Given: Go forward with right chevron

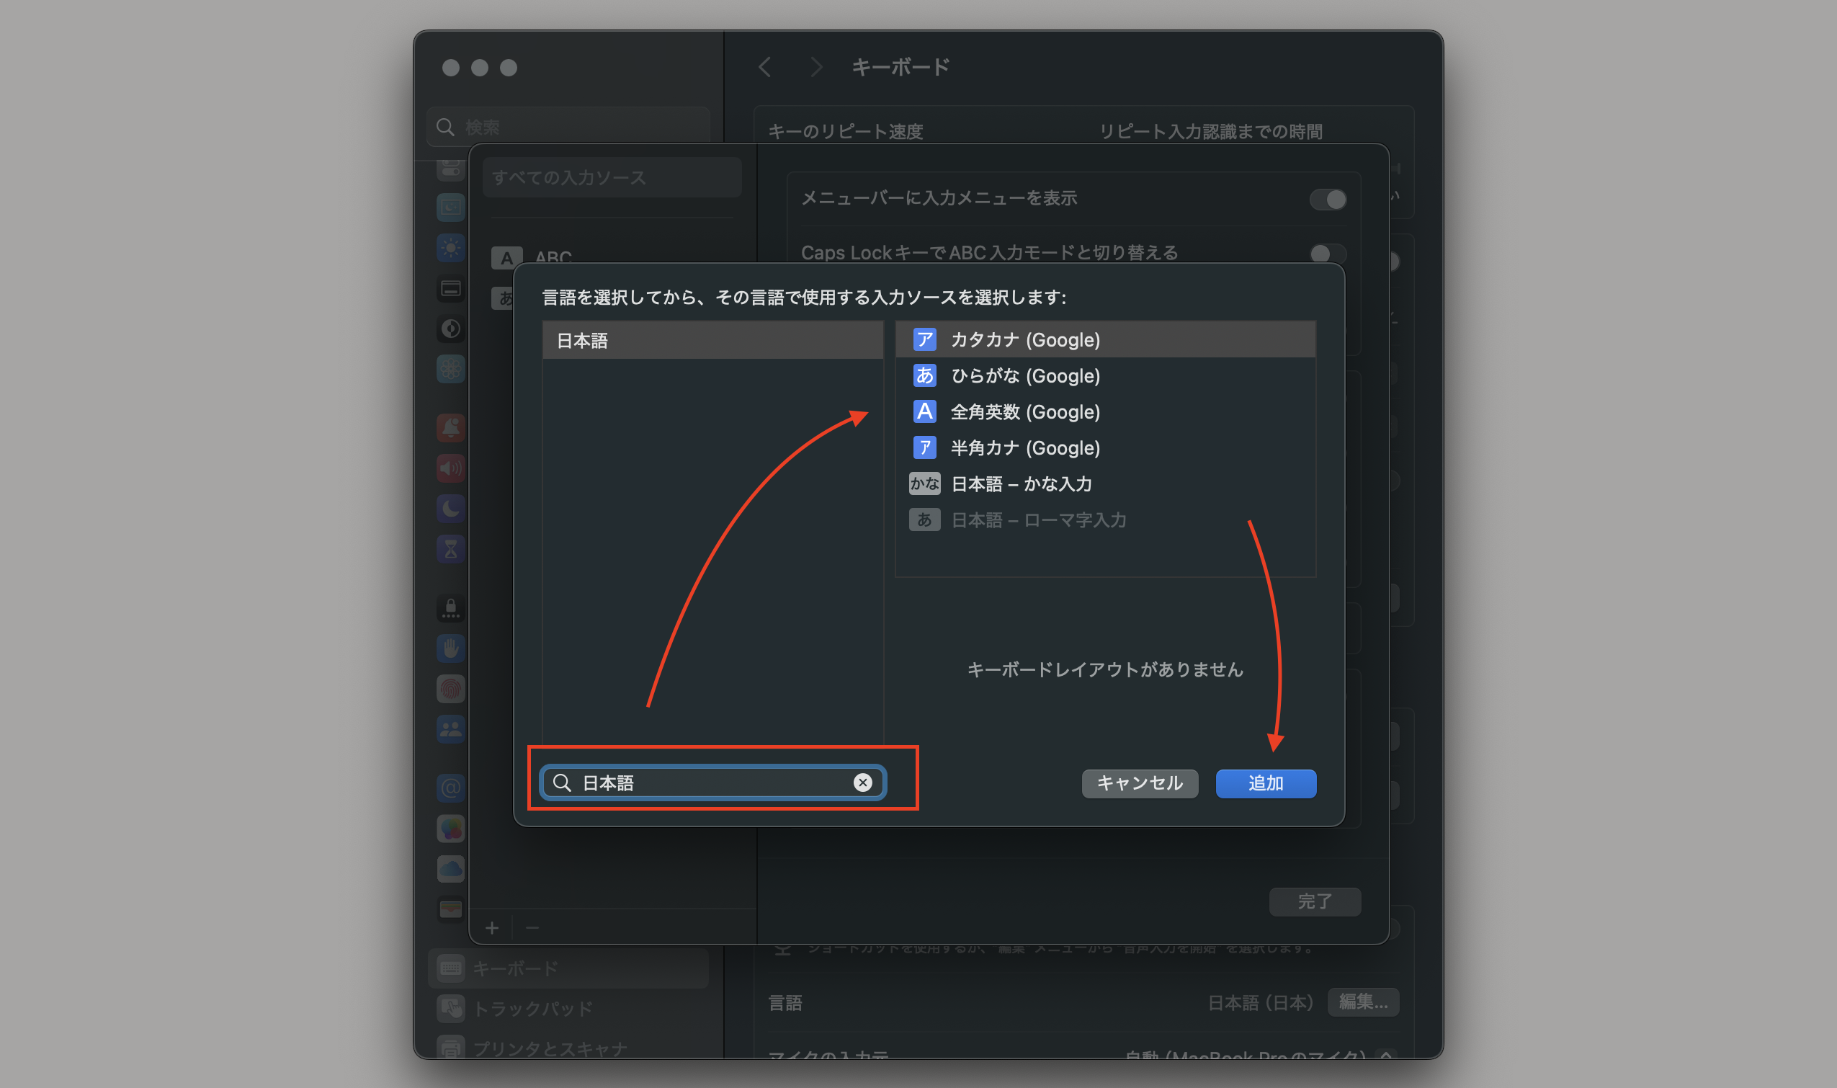Looking at the screenshot, I should point(816,68).
